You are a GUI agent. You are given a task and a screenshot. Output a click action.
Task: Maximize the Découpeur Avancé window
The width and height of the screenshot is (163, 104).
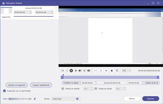(x=153, y=3)
